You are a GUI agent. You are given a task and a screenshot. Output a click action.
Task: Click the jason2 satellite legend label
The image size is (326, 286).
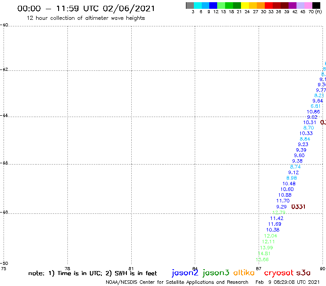coord(185,273)
